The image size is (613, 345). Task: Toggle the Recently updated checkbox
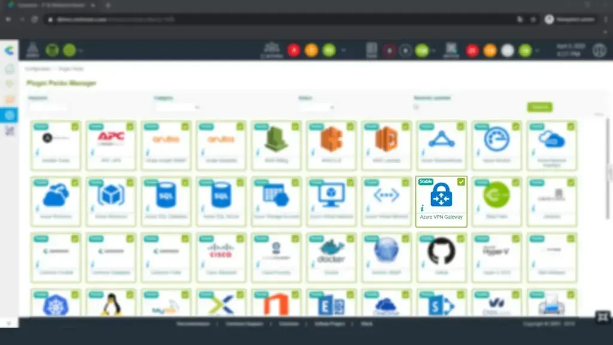click(x=417, y=107)
